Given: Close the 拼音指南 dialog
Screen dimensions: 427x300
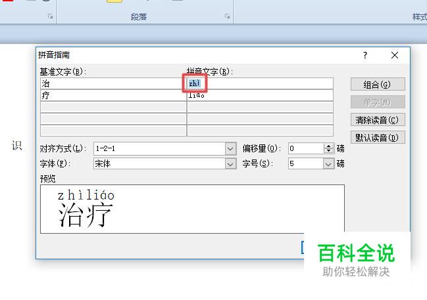Looking at the screenshot, I should (395, 55).
